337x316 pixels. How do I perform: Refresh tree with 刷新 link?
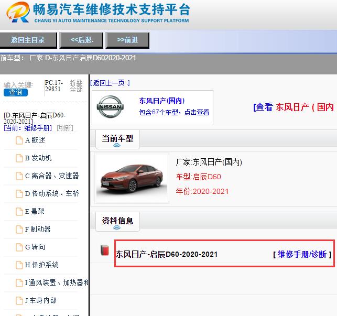tap(65, 128)
